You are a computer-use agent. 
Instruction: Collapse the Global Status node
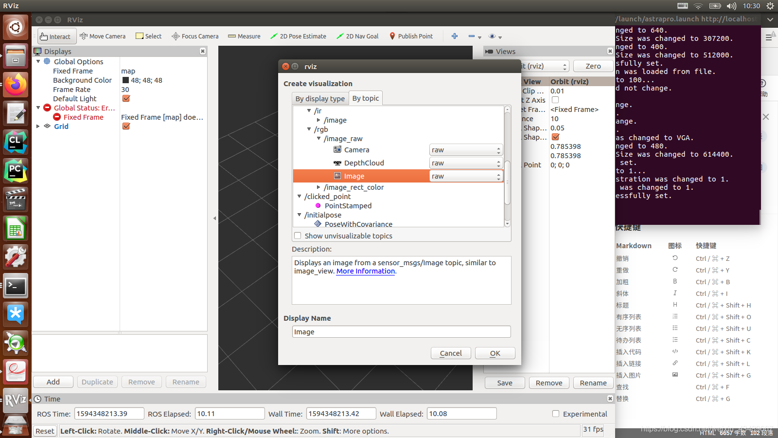point(38,108)
